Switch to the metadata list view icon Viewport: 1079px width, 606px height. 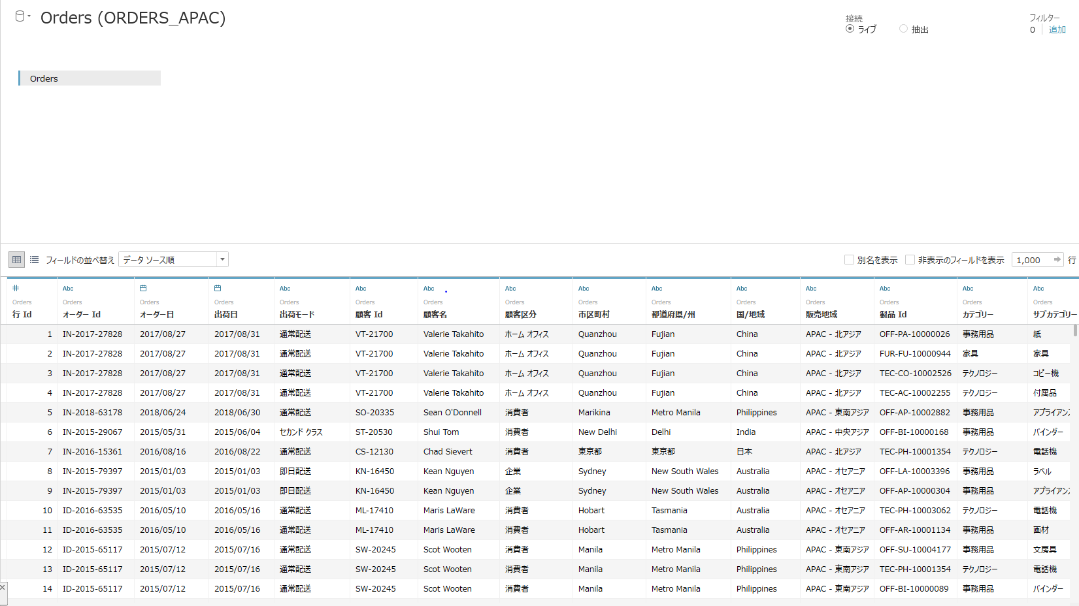click(x=34, y=259)
